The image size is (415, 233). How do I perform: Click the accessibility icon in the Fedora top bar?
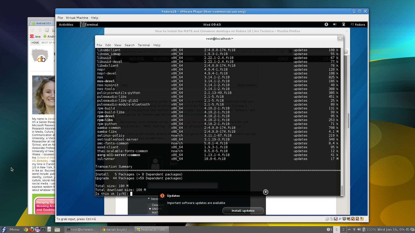click(x=326, y=24)
